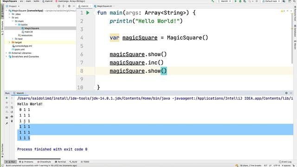The height and width of the screenshot is (167, 297).
Task: Open the Project view dropdown
Action: (13, 6)
